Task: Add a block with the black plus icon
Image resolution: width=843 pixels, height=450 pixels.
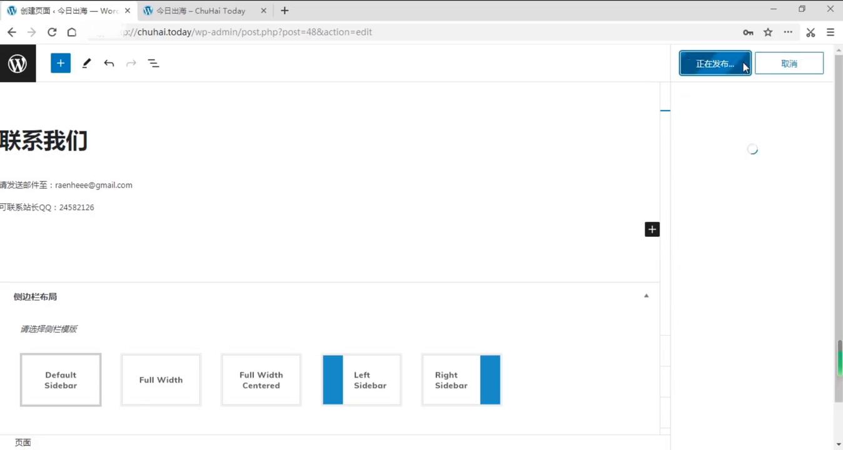Action: 652,229
